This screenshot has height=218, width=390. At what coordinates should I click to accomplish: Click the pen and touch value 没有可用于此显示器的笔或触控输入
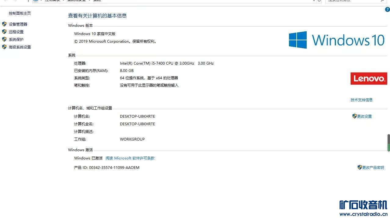pos(149,85)
